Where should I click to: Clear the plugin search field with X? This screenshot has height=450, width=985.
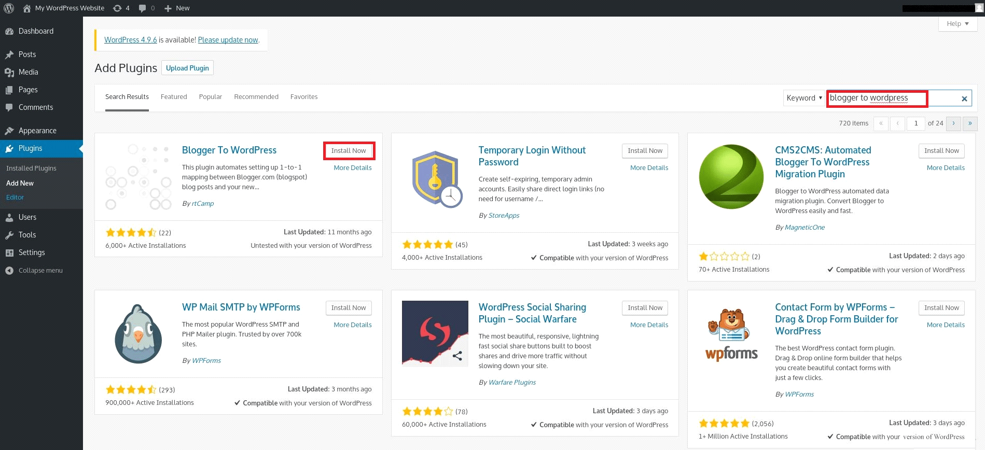[x=964, y=99]
